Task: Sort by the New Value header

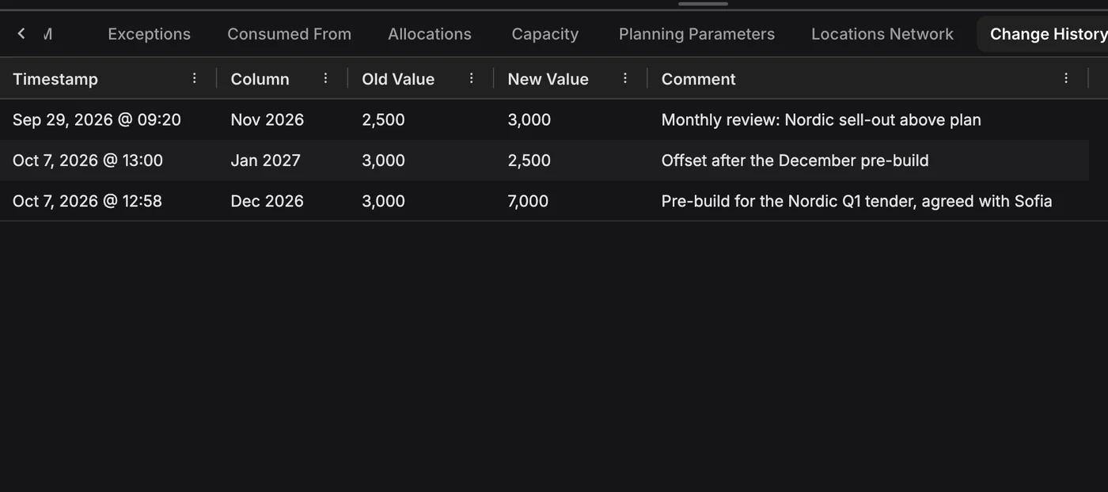Action: click(548, 79)
